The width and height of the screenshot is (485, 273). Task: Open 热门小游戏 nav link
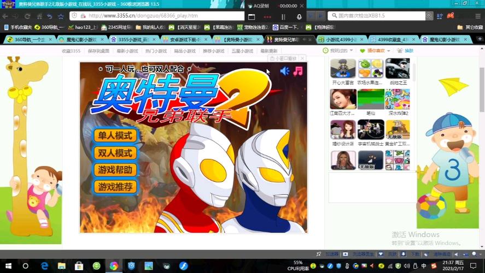[x=156, y=51]
